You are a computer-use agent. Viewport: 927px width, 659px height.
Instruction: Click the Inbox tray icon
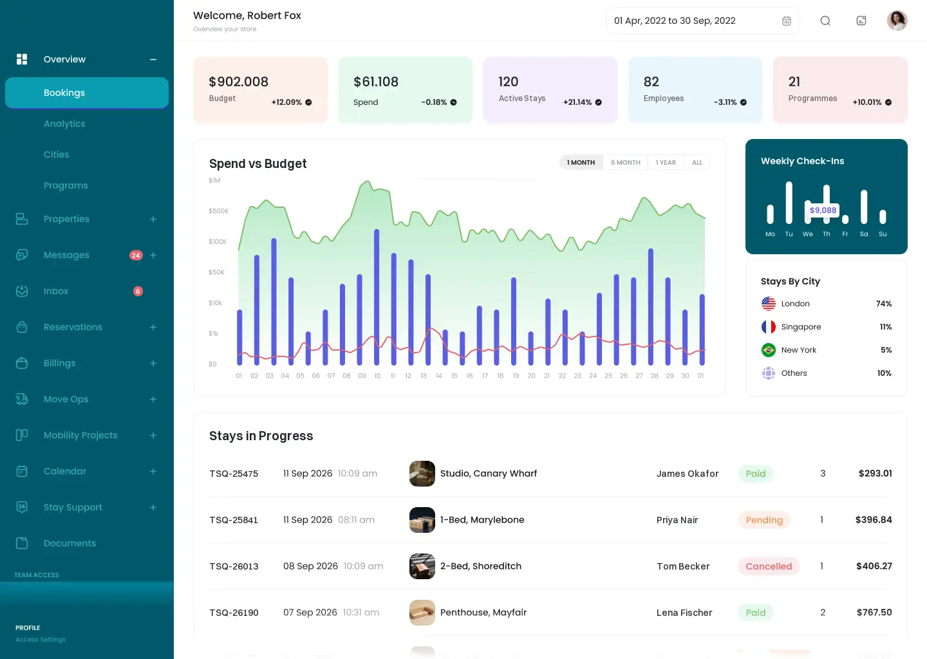22,291
